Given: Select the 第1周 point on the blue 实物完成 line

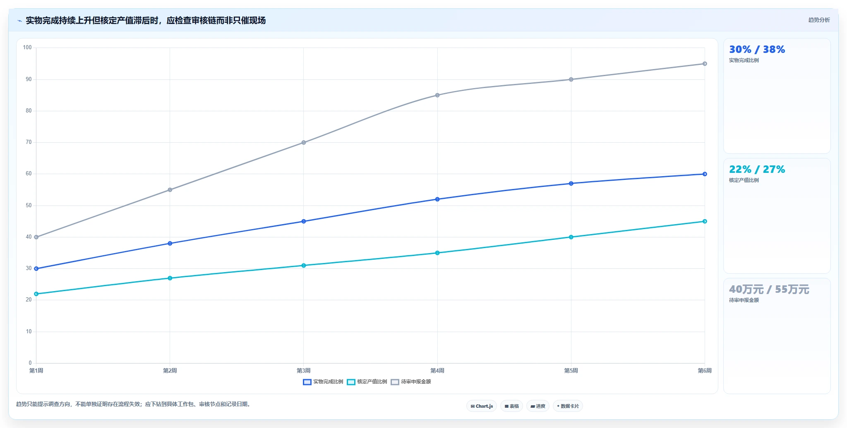Looking at the screenshot, I should (x=36, y=269).
